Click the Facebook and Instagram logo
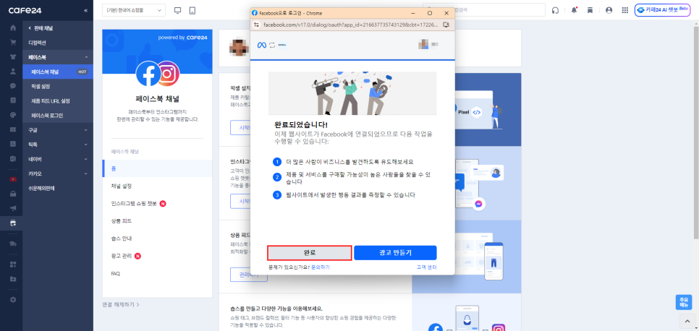Screen dimensions: 699x331 click(x=157, y=74)
